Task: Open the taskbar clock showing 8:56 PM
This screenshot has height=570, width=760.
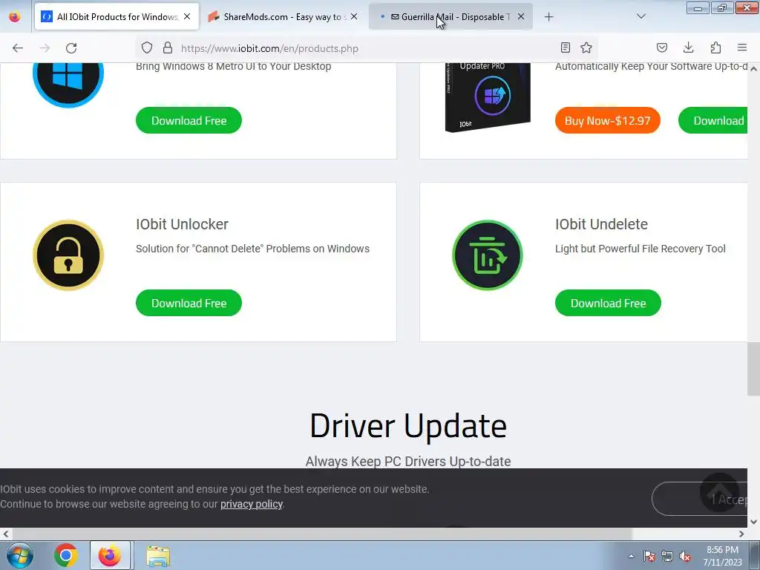Action: 722,556
